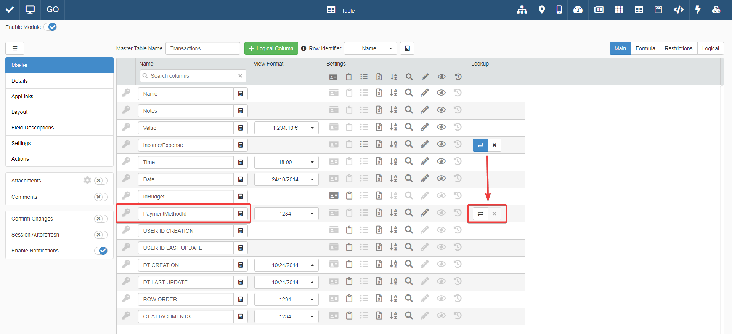Click the Logical Column button
The height and width of the screenshot is (334, 732).
(x=271, y=48)
